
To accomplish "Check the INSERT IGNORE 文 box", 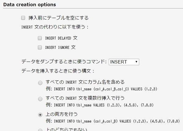I will click(40, 47).
